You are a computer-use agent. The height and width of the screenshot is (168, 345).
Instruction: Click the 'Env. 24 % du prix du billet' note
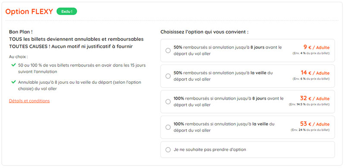(310, 130)
